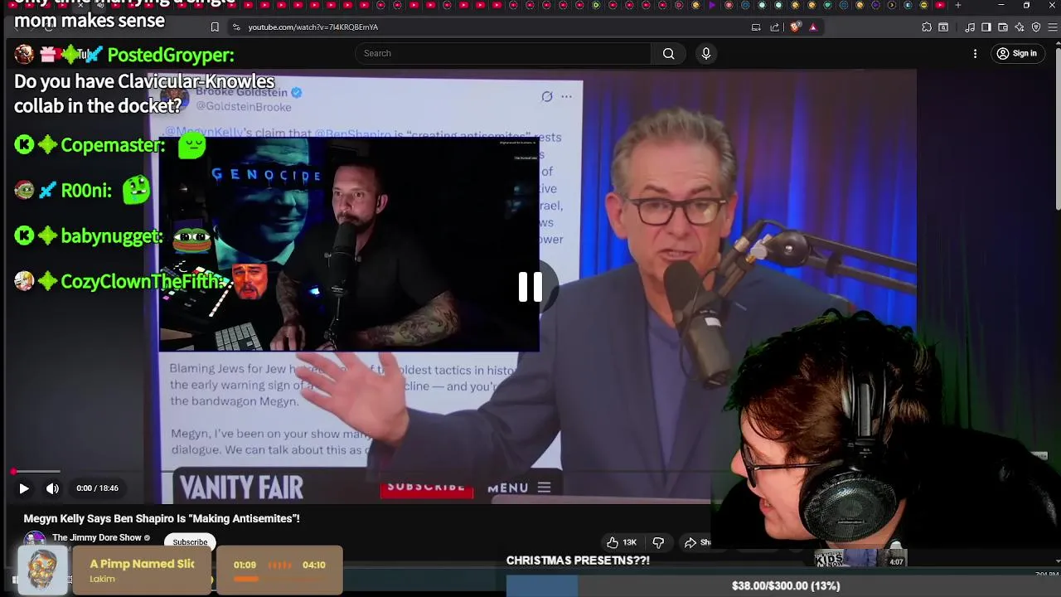Open the extensions puzzle-piece icon

[x=927, y=27]
